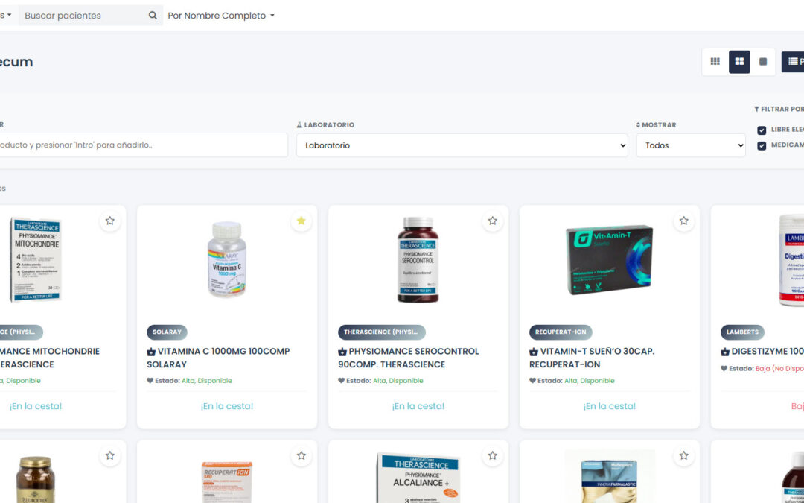Image resolution: width=804 pixels, height=503 pixels.
Task: Unfavorite Vitamina C 1000mg Solaray
Action: click(301, 221)
